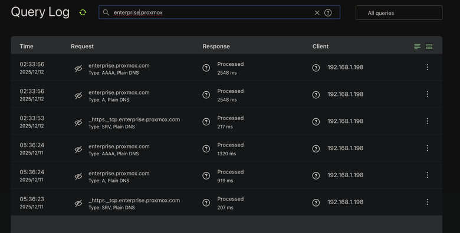Show client info for 02:33:56 AAAA row

[x=316, y=68]
